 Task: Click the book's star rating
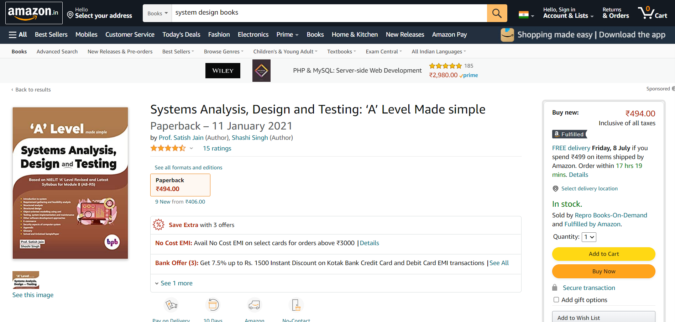coord(168,148)
